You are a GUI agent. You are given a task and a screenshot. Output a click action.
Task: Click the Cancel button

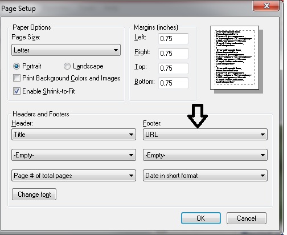247,218
